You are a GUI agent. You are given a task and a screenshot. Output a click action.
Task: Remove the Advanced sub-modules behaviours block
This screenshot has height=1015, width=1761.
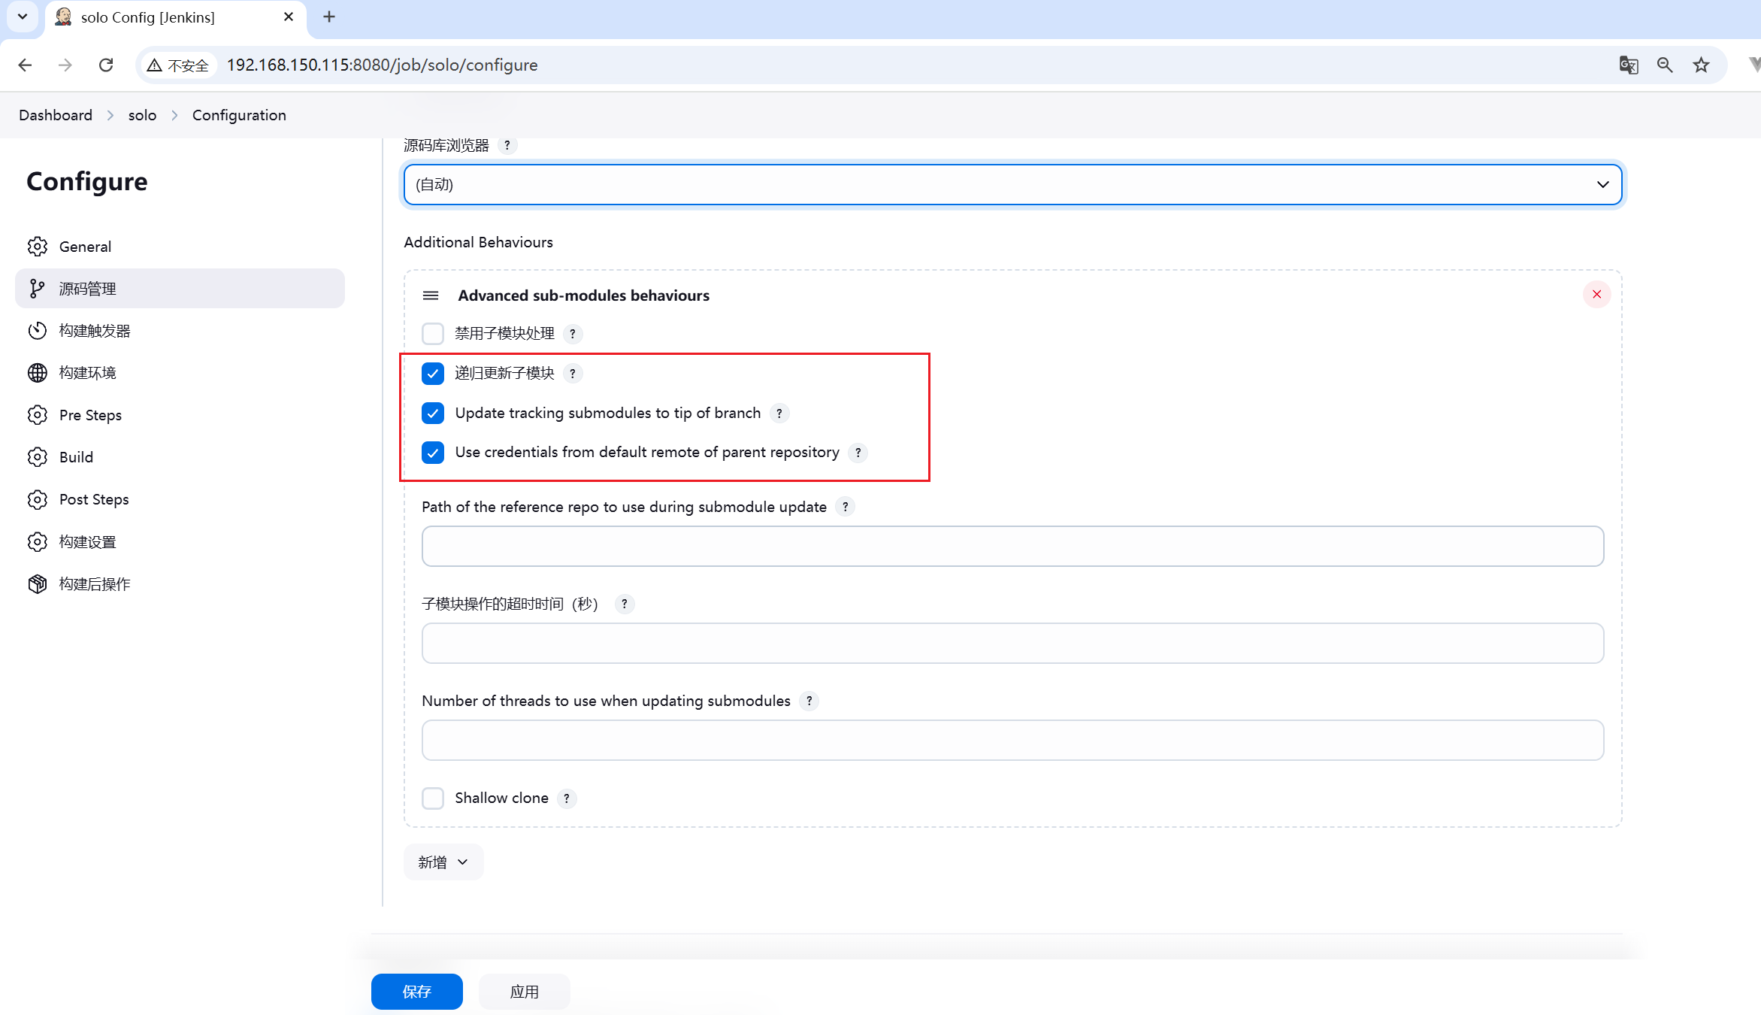(x=1597, y=294)
